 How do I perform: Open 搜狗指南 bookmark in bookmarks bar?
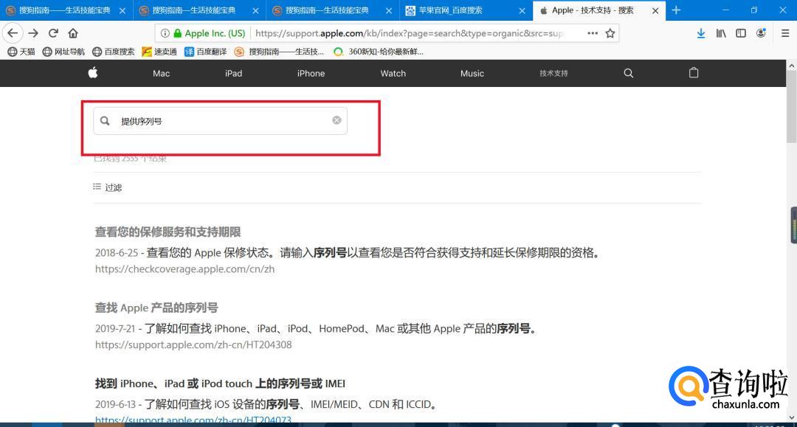coord(279,52)
